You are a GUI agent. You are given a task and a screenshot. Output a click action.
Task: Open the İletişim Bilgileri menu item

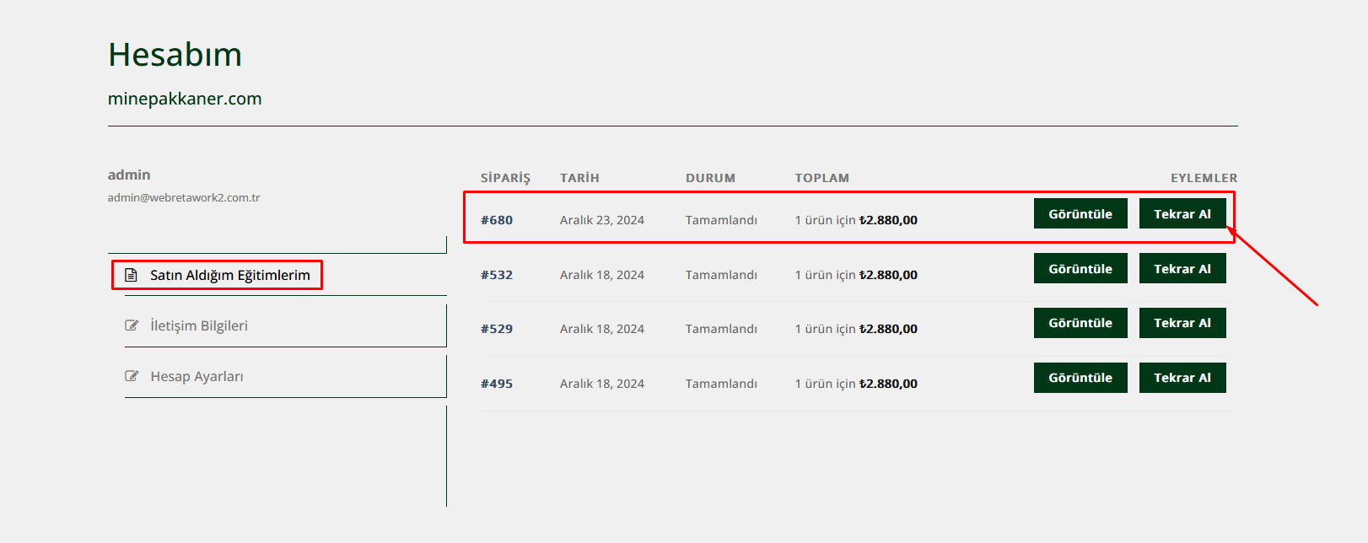tap(199, 325)
